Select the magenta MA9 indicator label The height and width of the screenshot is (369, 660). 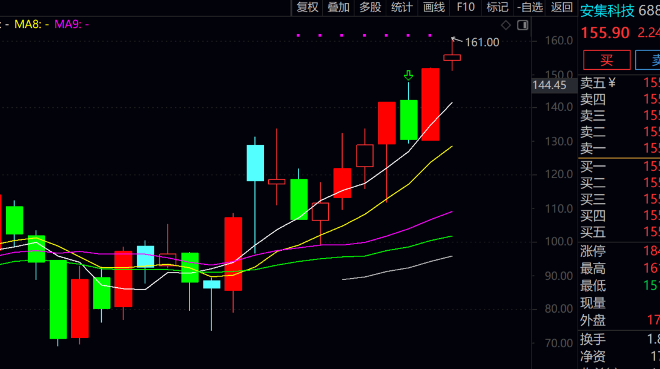coord(71,24)
